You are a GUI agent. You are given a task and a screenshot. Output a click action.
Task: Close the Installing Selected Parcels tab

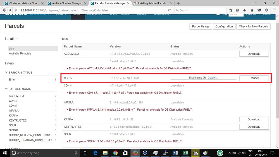coord(171,3)
